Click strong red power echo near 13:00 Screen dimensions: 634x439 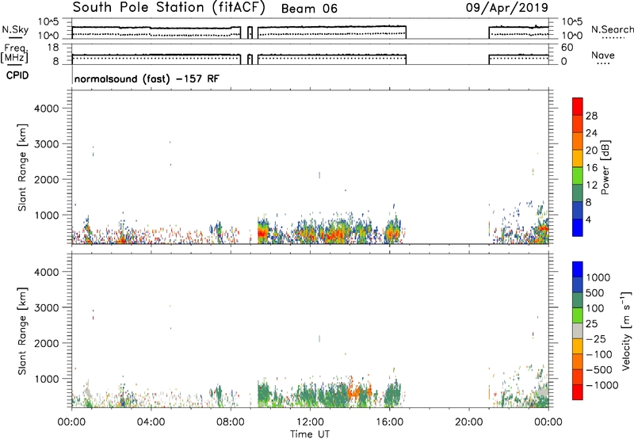[x=334, y=235]
